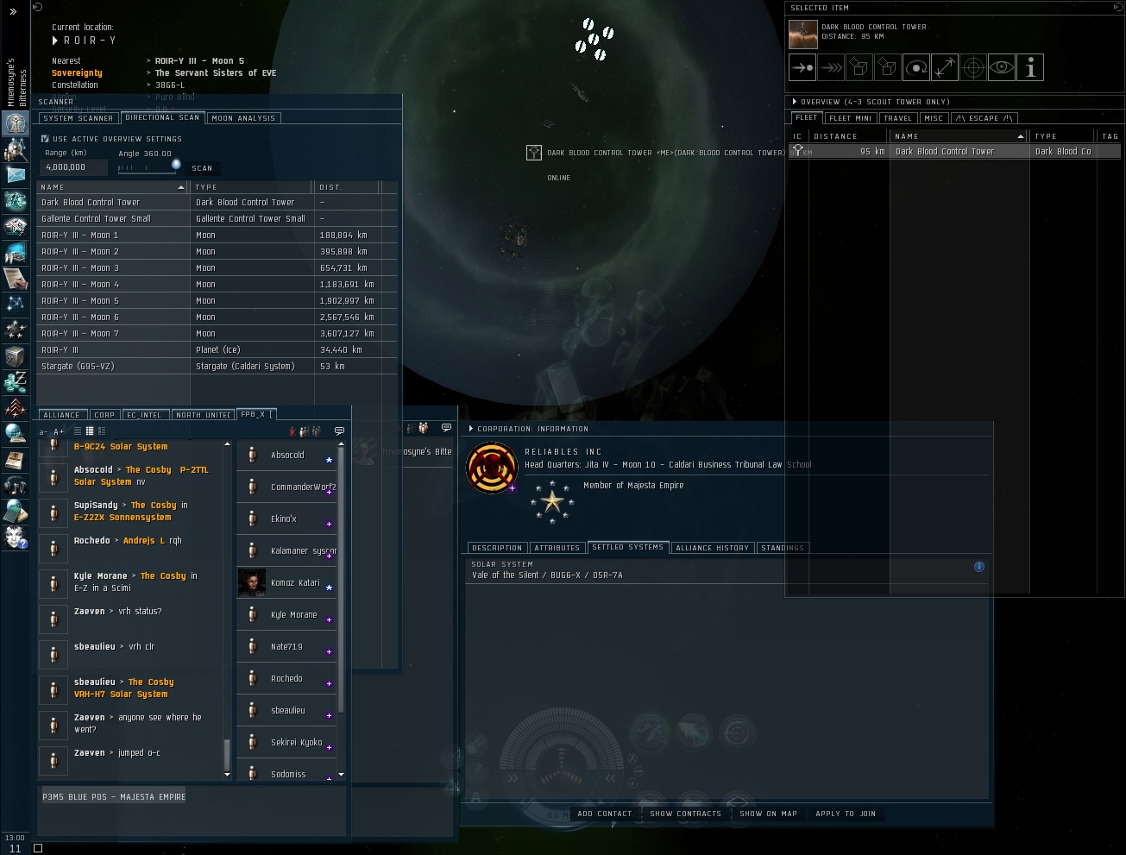
Task: Switch overview to the Fleet Mini tab
Action: pos(852,118)
